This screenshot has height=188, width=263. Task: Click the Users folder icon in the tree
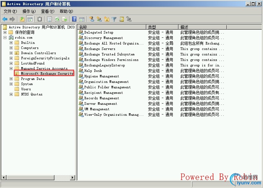17,89
